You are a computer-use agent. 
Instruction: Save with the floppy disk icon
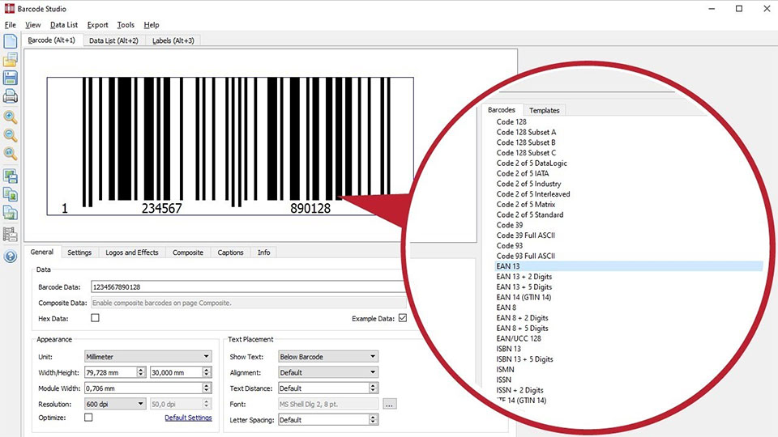[x=10, y=78]
